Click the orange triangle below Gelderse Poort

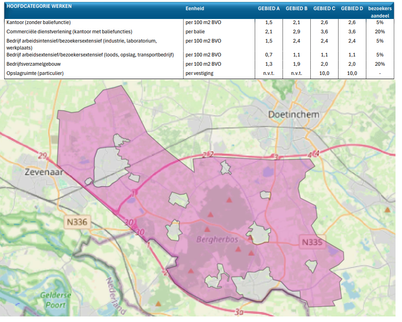158,304
